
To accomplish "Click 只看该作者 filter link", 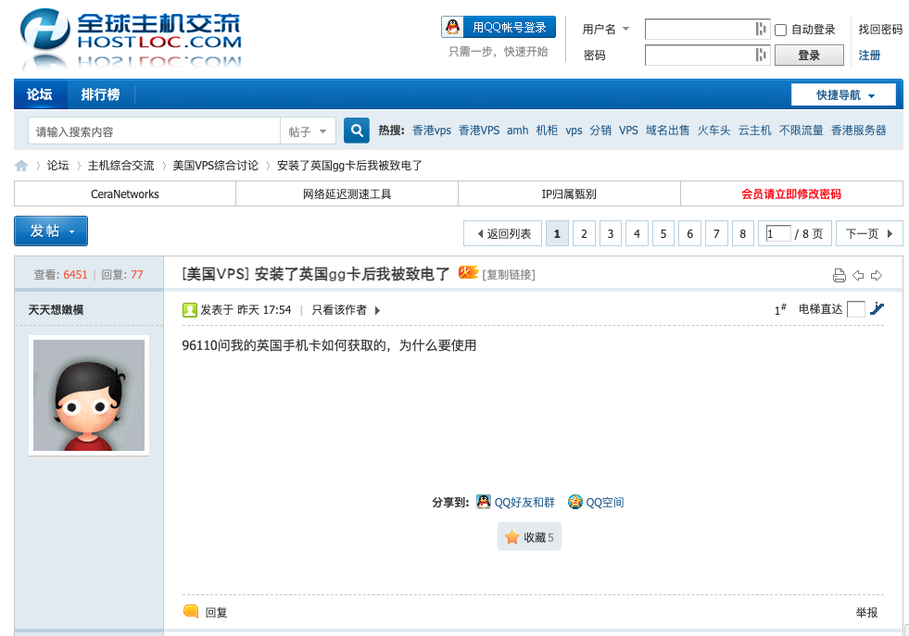I will tap(340, 310).
